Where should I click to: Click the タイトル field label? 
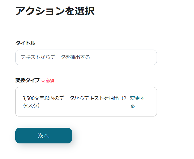click(x=25, y=43)
